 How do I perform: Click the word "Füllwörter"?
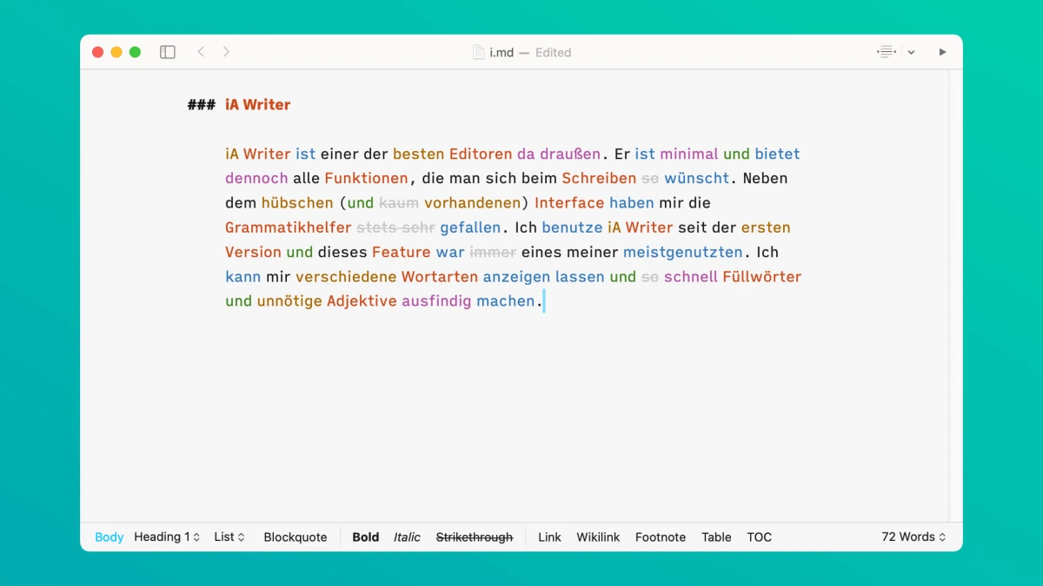point(762,277)
